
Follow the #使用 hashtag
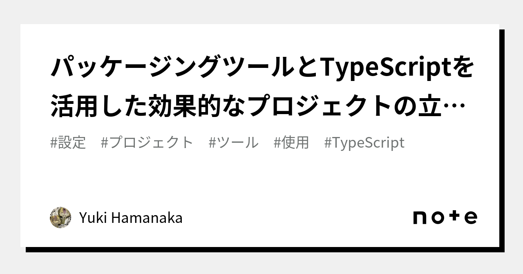291,143
